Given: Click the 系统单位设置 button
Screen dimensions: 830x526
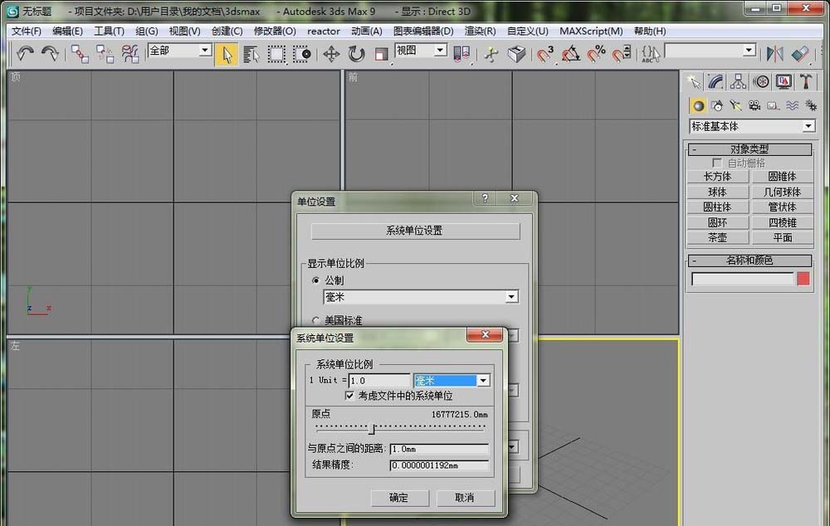Looking at the screenshot, I should [x=415, y=231].
